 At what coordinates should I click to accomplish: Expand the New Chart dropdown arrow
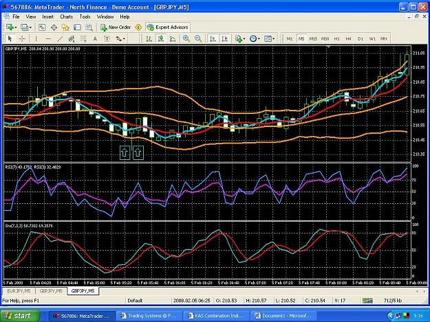pyautogui.click(x=16, y=27)
